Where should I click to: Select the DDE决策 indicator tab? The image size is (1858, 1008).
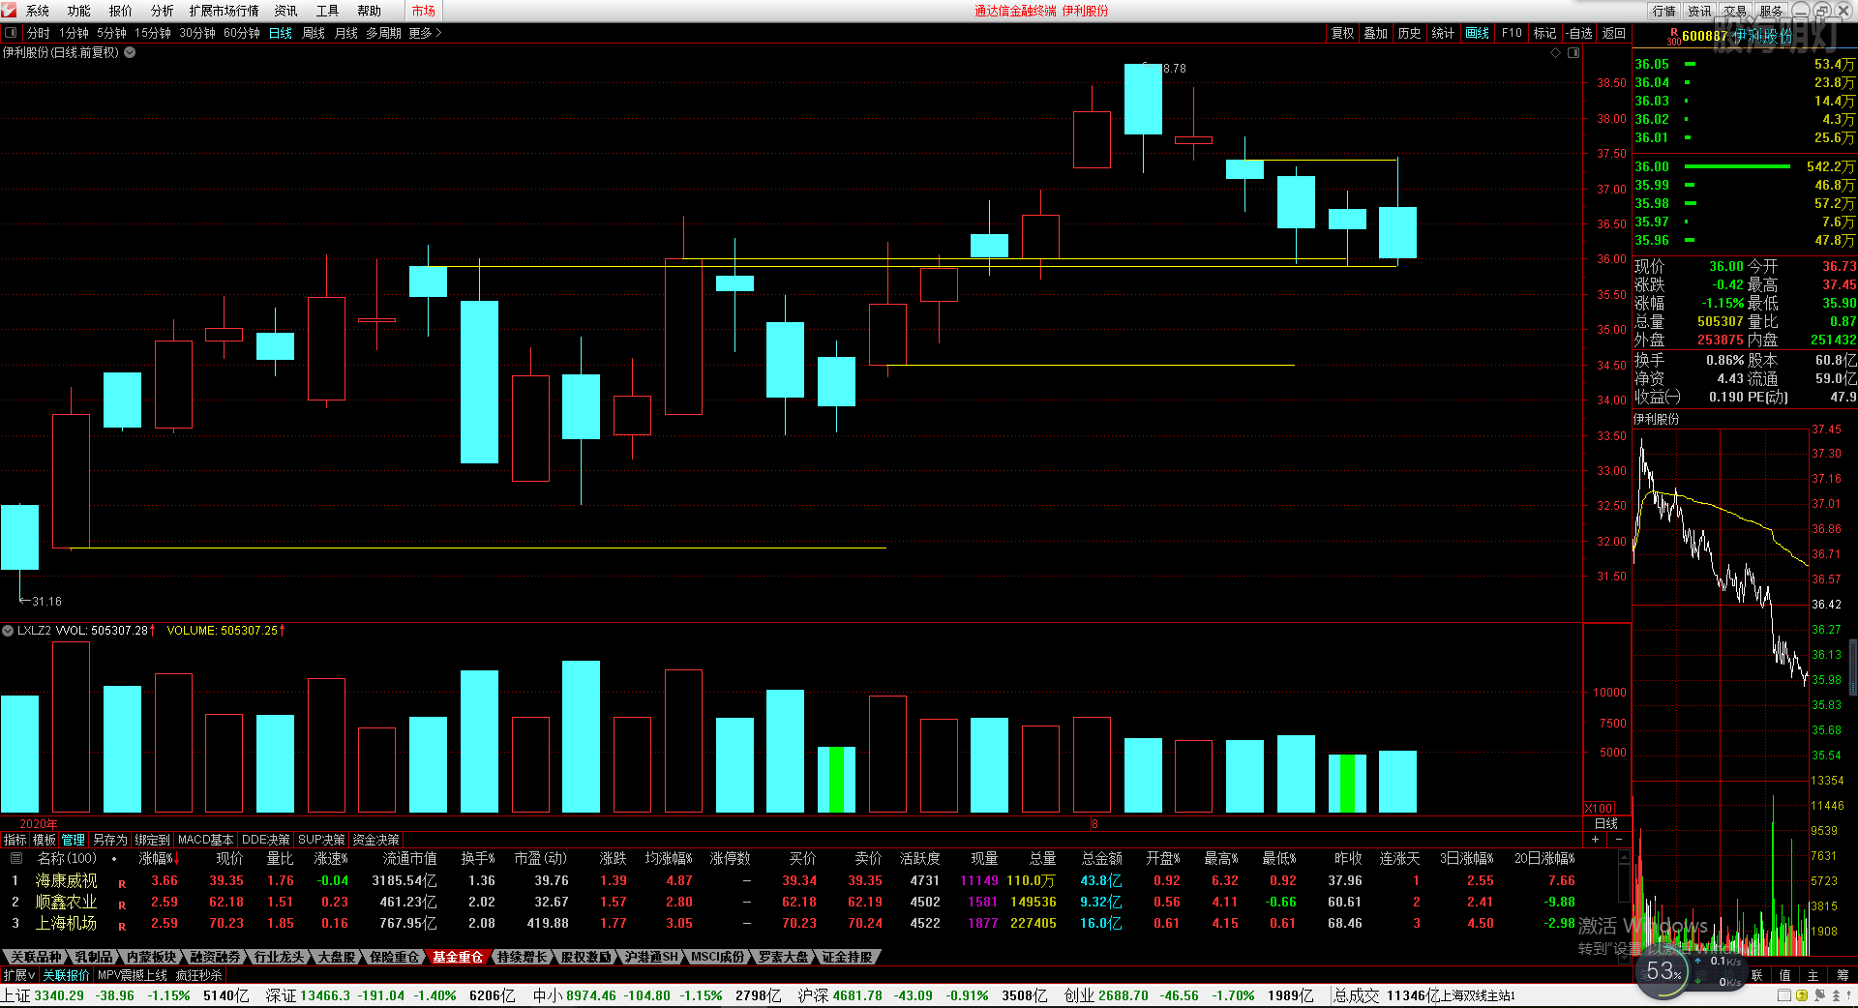(266, 840)
